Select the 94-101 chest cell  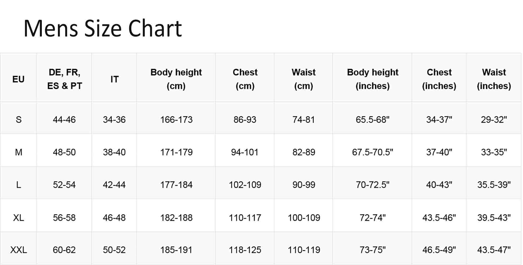(x=245, y=152)
